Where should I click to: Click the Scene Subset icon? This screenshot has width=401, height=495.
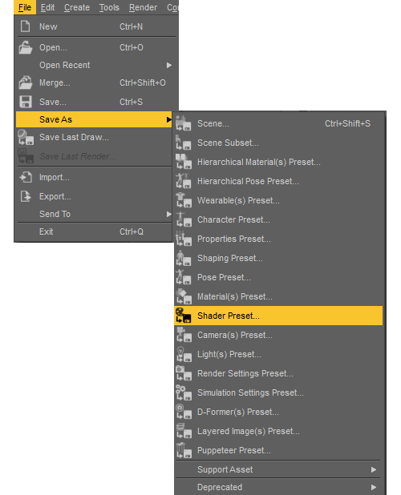click(x=184, y=143)
